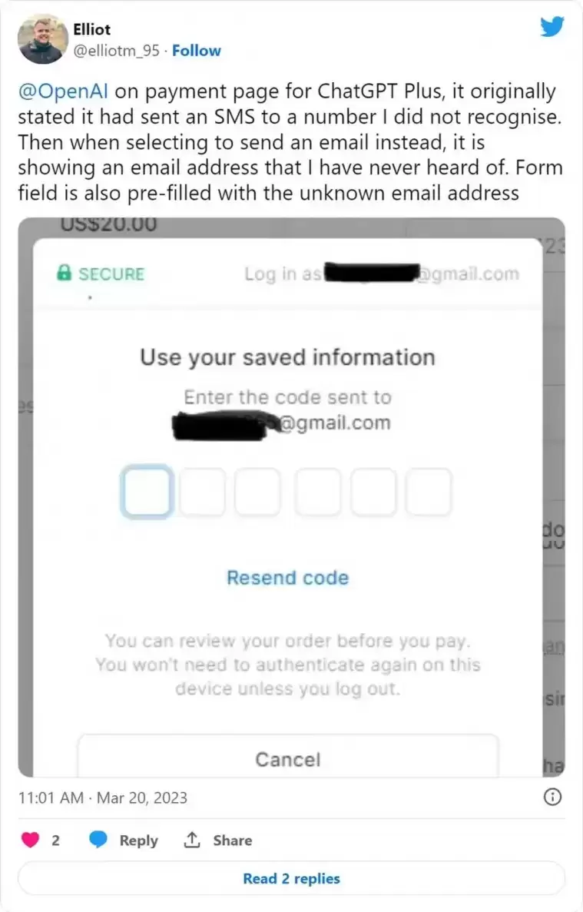Screen dimensions: 583x912
Task: Click the blue reply bubble icon
Action: (x=98, y=839)
